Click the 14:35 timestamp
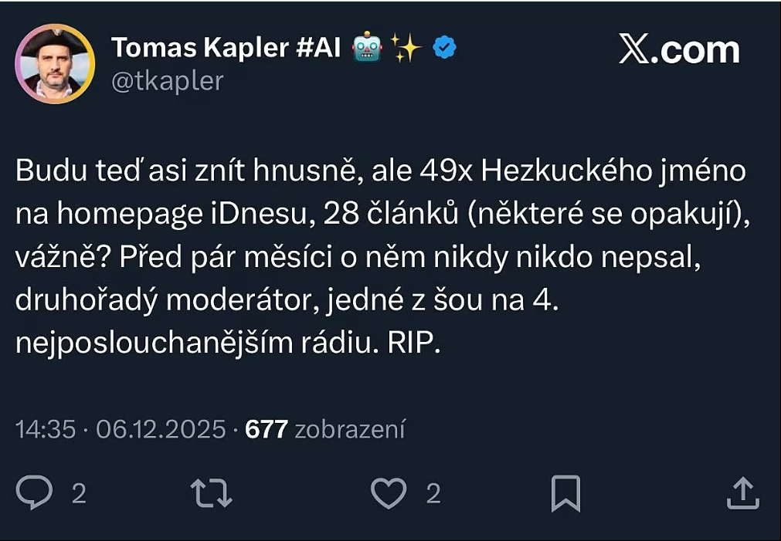Viewport: 781px width, 541px height. [x=46, y=429]
